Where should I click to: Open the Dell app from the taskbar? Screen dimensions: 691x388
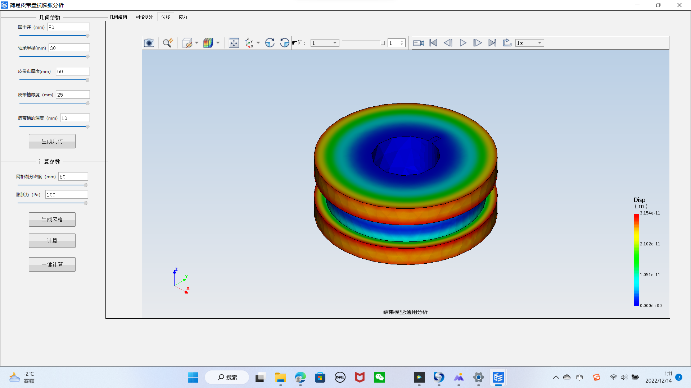[x=340, y=377]
